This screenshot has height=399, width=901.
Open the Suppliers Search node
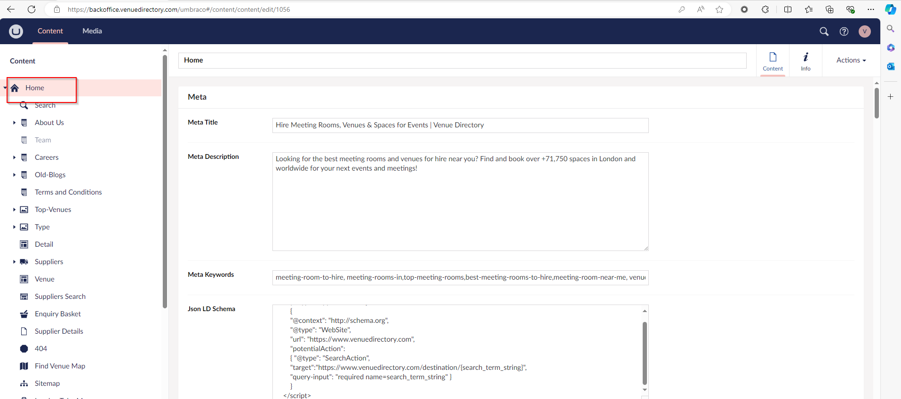[60, 297]
